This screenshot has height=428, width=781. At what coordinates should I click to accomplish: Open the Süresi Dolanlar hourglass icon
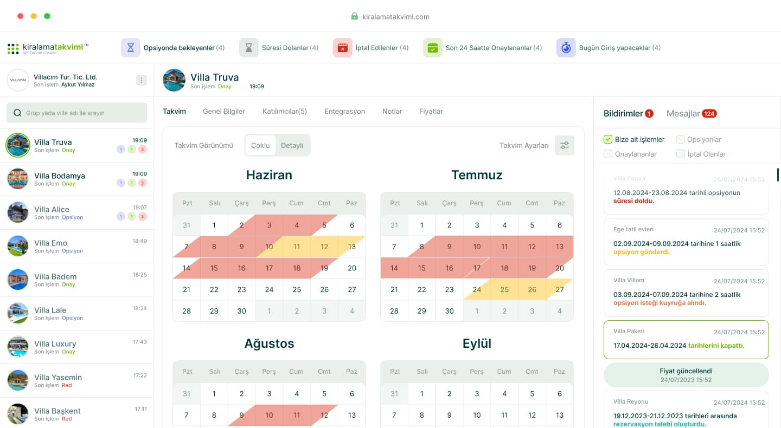click(x=248, y=48)
